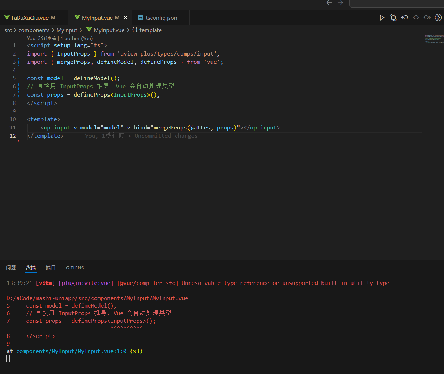The width and height of the screenshot is (444, 374).
Task: Select the 终端 (Terminal) panel tab
Action: (31, 268)
